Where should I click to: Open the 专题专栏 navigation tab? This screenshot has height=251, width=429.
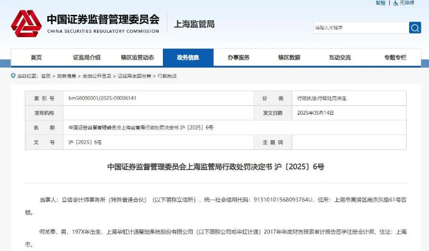point(395,57)
